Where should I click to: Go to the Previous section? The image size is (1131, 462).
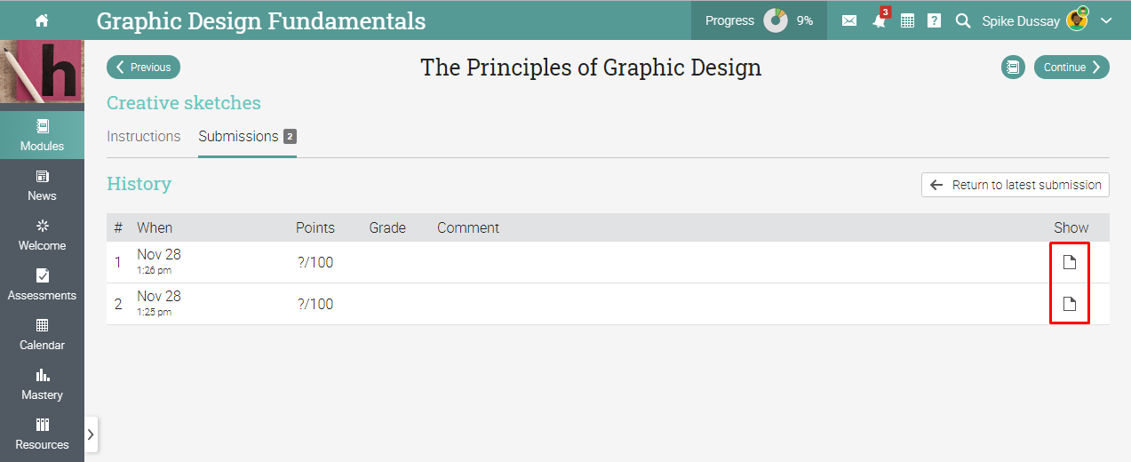pos(143,68)
